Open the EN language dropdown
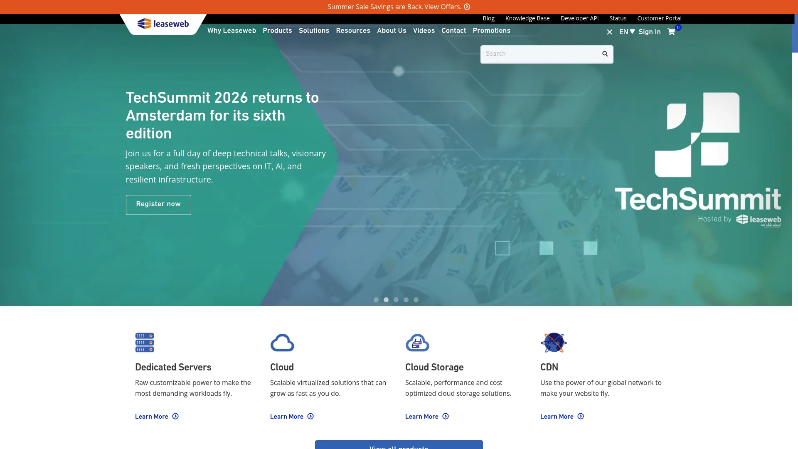 [x=627, y=32]
